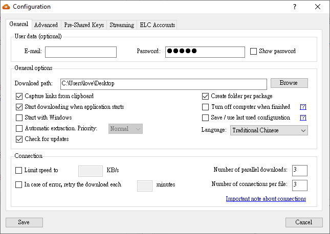Open help for Save last used configuration
The image size is (330, 234).
pyautogui.click(x=303, y=118)
